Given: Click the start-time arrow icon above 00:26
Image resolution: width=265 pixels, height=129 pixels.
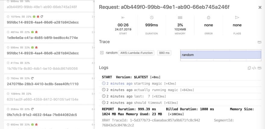Looking at the screenshot, I should (x=123, y=17).
